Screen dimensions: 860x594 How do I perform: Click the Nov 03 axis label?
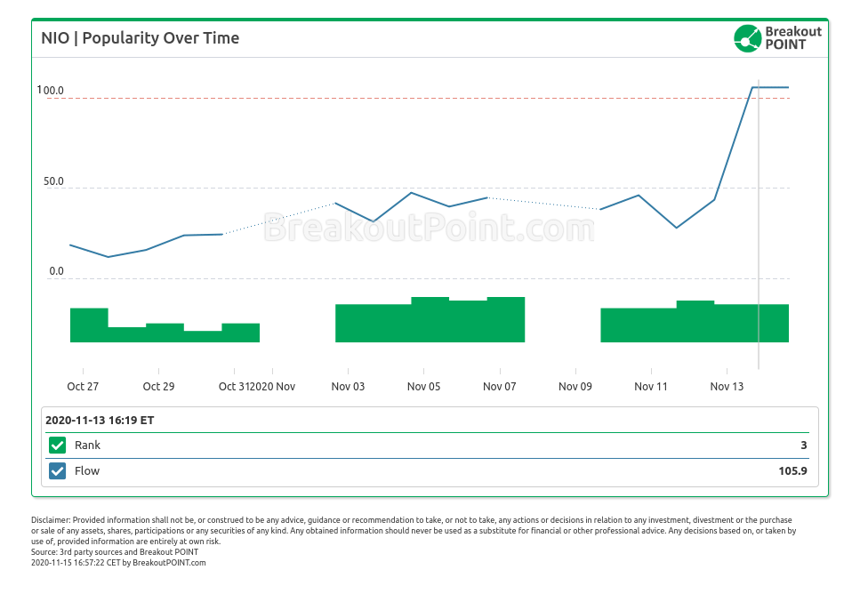click(348, 386)
